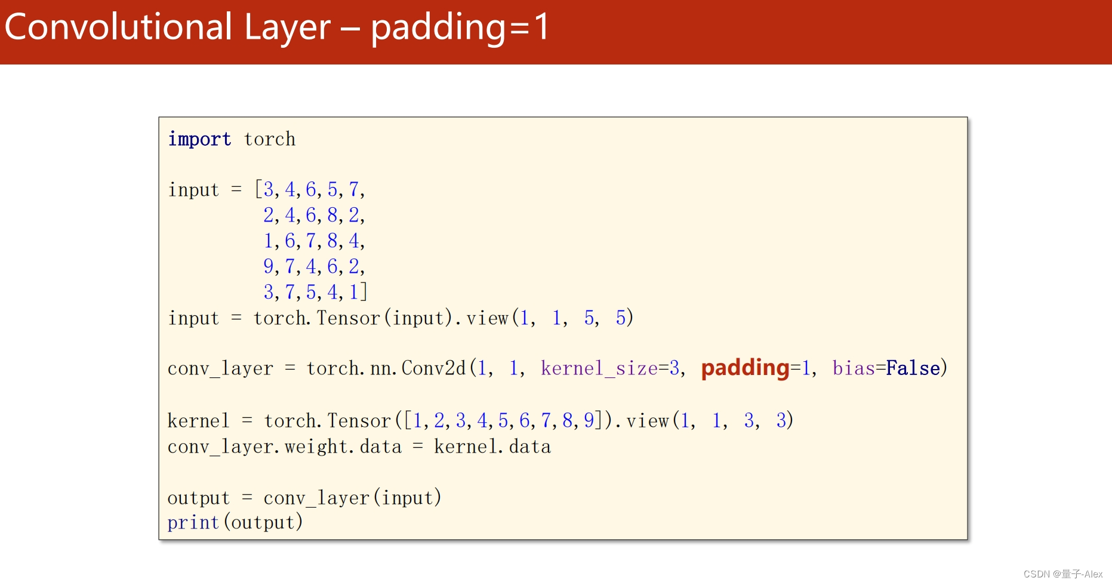Click the kernel tensor list '[1,2,3,4,5,6,7,8,9]'
This screenshot has width=1112, height=584.
point(504,421)
